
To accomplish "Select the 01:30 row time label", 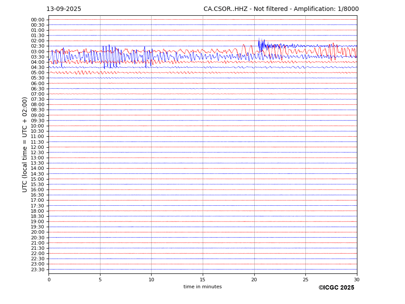I will coord(38,36).
